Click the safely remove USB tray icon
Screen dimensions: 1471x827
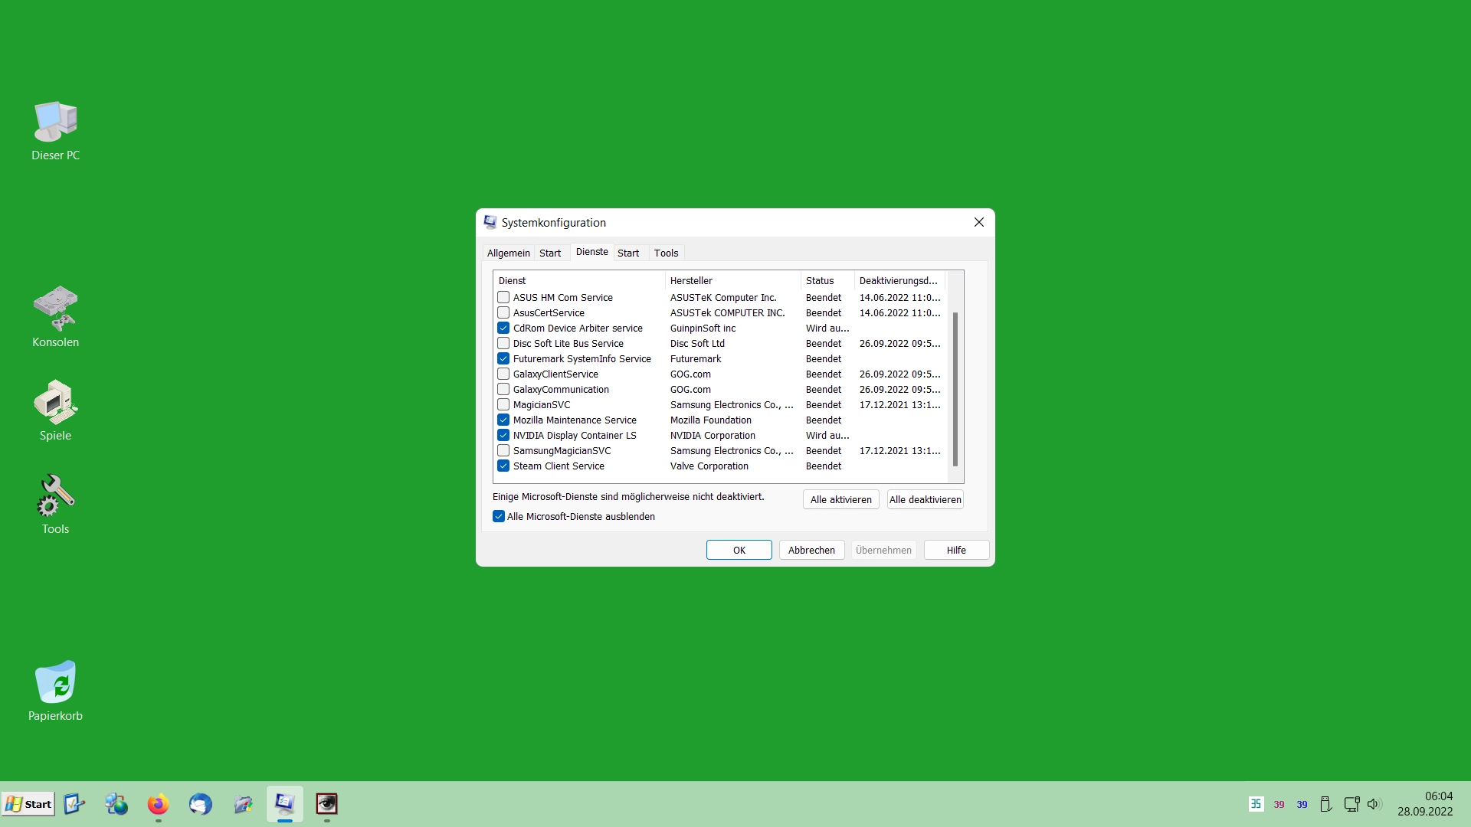(x=1325, y=804)
